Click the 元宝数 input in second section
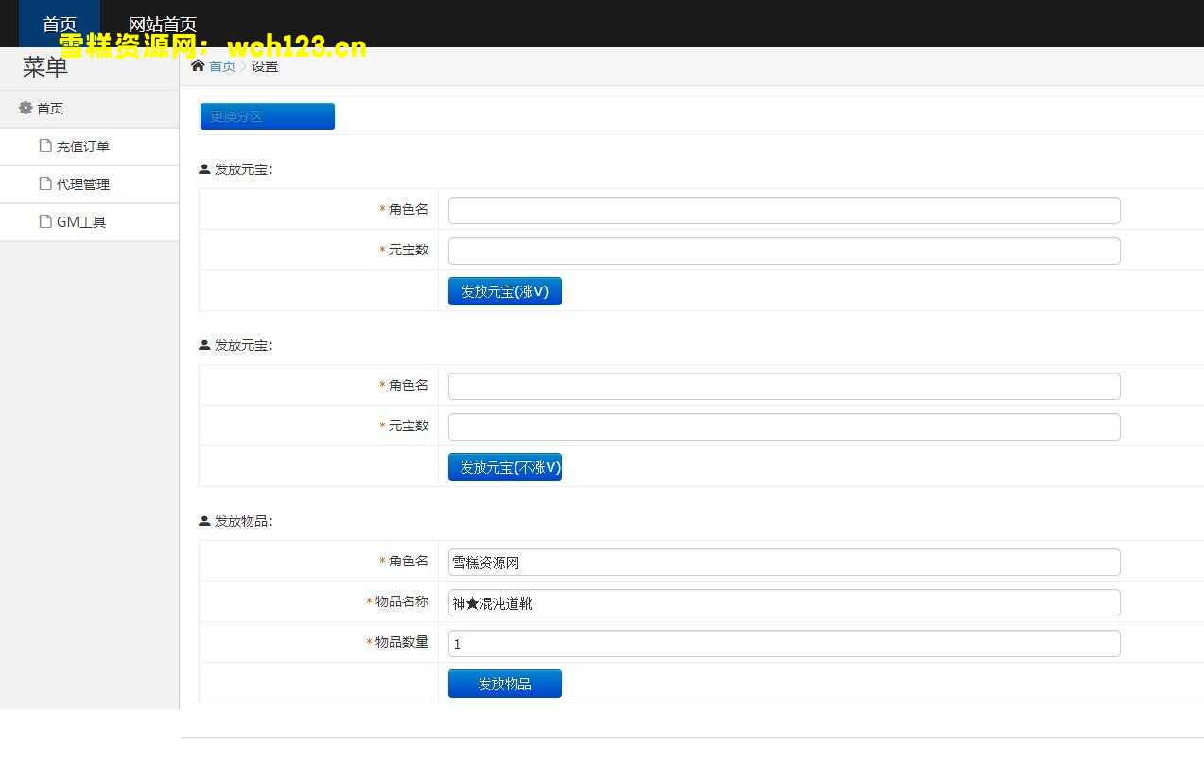 coord(783,425)
